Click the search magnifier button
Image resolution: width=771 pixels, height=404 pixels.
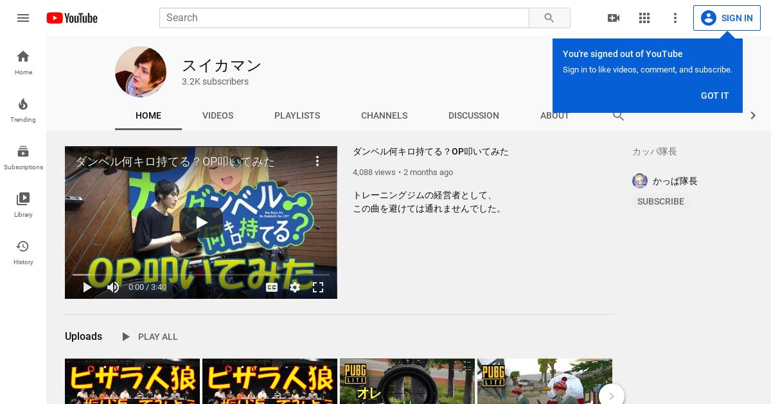click(549, 18)
